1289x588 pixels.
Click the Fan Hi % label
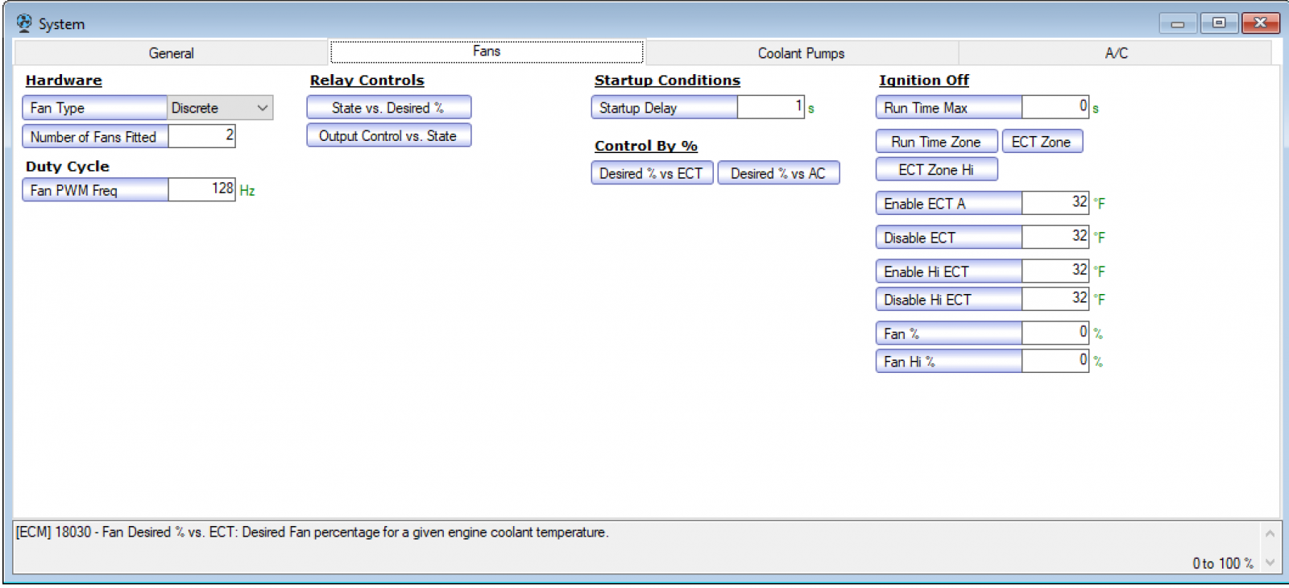[x=948, y=361]
